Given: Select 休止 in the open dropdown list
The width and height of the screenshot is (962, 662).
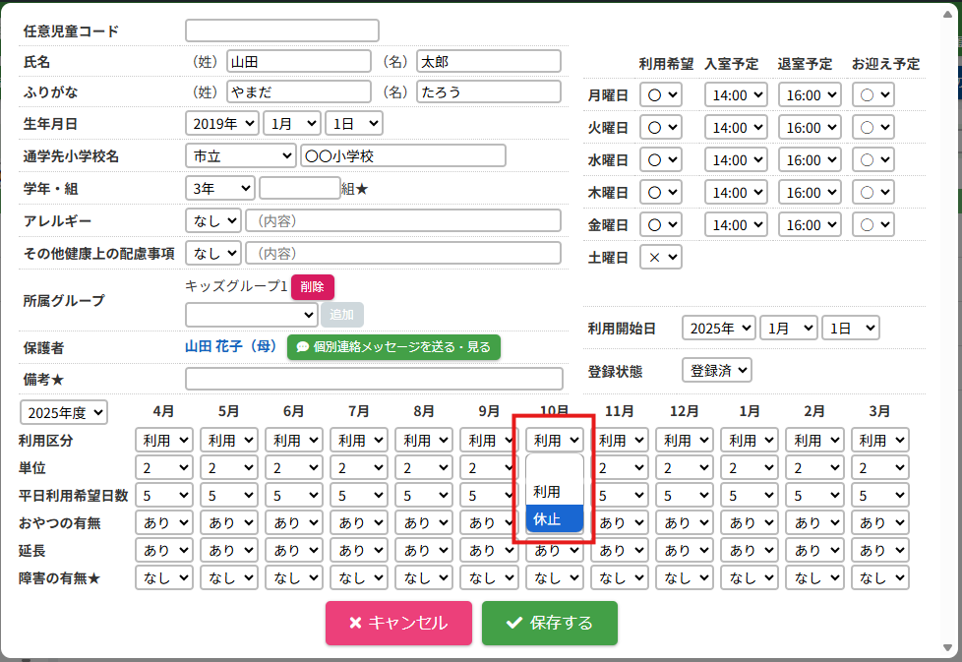Looking at the screenshot, I should click(555, 518).
